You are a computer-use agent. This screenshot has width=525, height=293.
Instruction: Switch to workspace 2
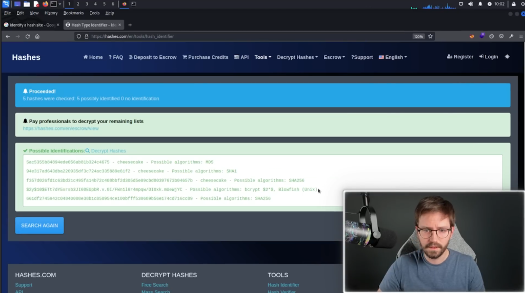click(78, 4)
